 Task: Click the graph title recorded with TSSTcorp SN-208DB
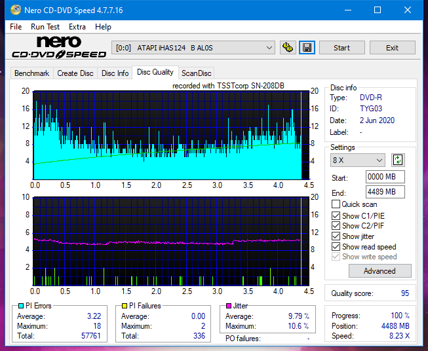[x=228, y=86]
